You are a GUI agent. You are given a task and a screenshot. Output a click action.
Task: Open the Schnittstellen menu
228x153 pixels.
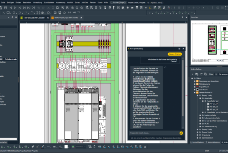48,2
